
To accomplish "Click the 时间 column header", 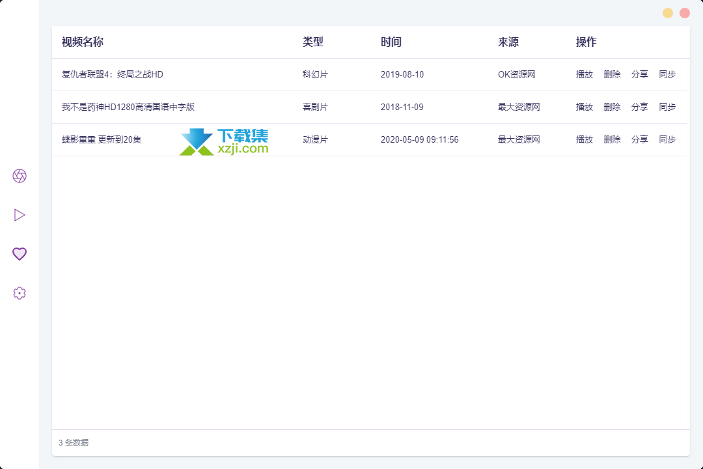I will (x=391, y=42).
